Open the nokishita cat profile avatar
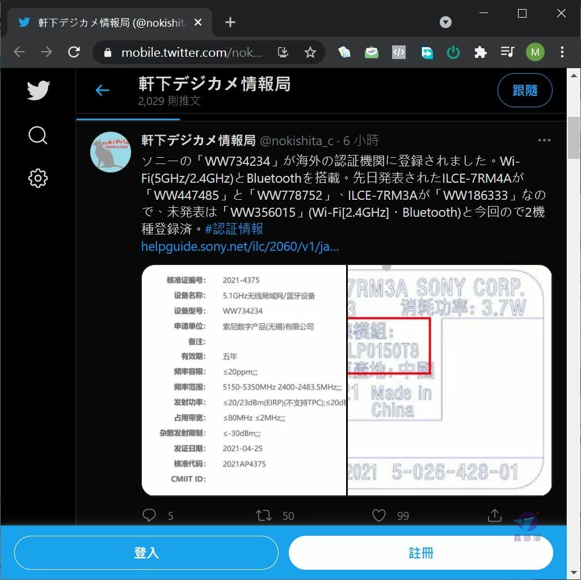Image resolution: width=581 pixels, height=580 pixels. point(111,152)
